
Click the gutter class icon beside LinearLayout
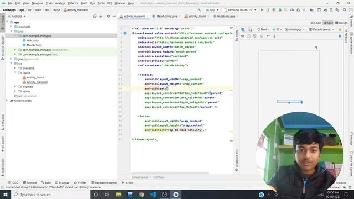(125, 33)
